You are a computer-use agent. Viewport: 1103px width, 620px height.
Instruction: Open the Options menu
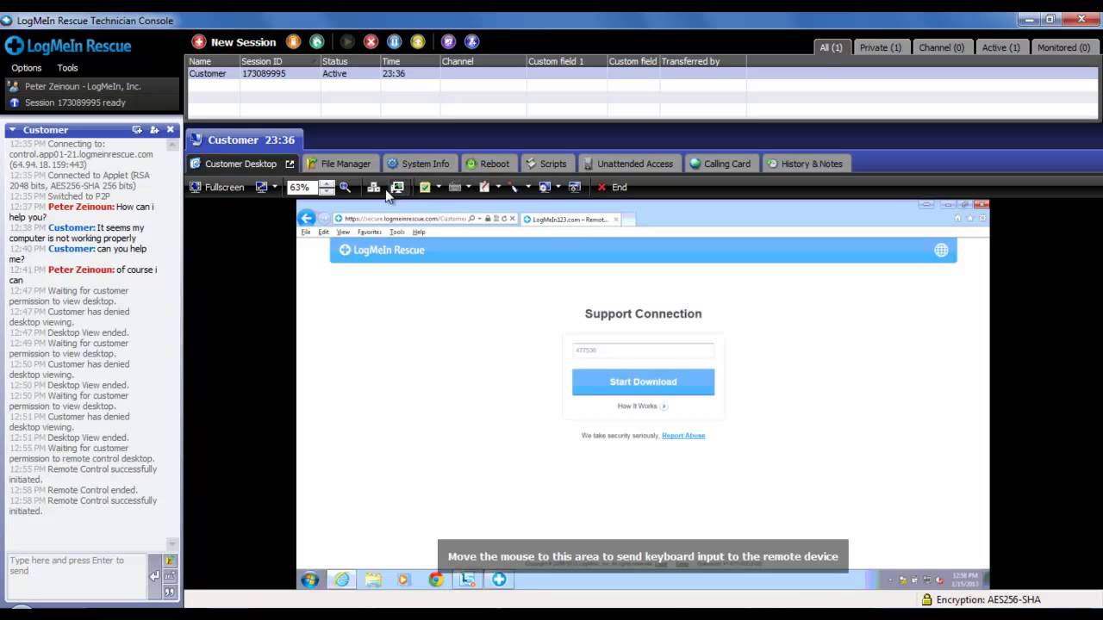[26, 68]
